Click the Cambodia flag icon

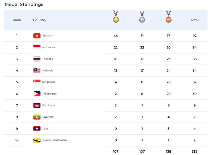click(37, 105)
